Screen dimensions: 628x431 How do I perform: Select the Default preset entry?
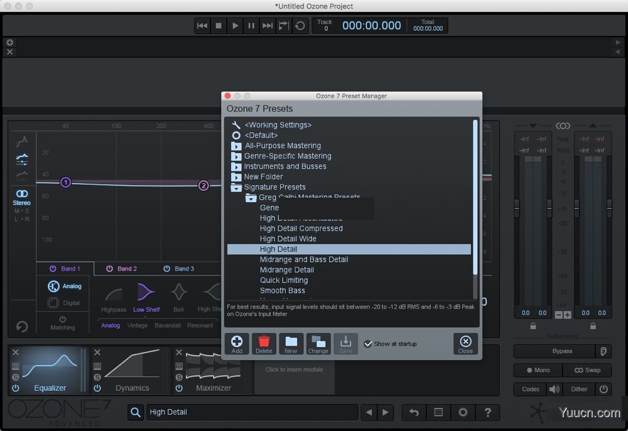(x=261, y=136)
